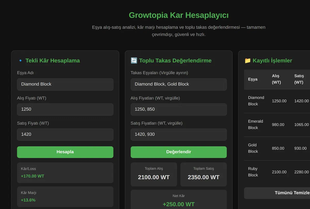The width and height of the screenshot is (310, 209).
Task: Click the 1420.00 sell price cell
Action: [301, 101]
